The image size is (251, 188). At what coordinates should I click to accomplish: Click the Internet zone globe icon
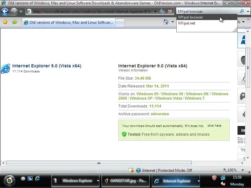tap(138, 170)
